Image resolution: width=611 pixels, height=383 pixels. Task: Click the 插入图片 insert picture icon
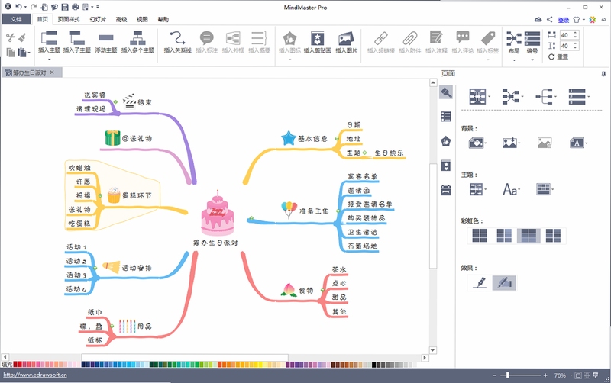(346, 38)
